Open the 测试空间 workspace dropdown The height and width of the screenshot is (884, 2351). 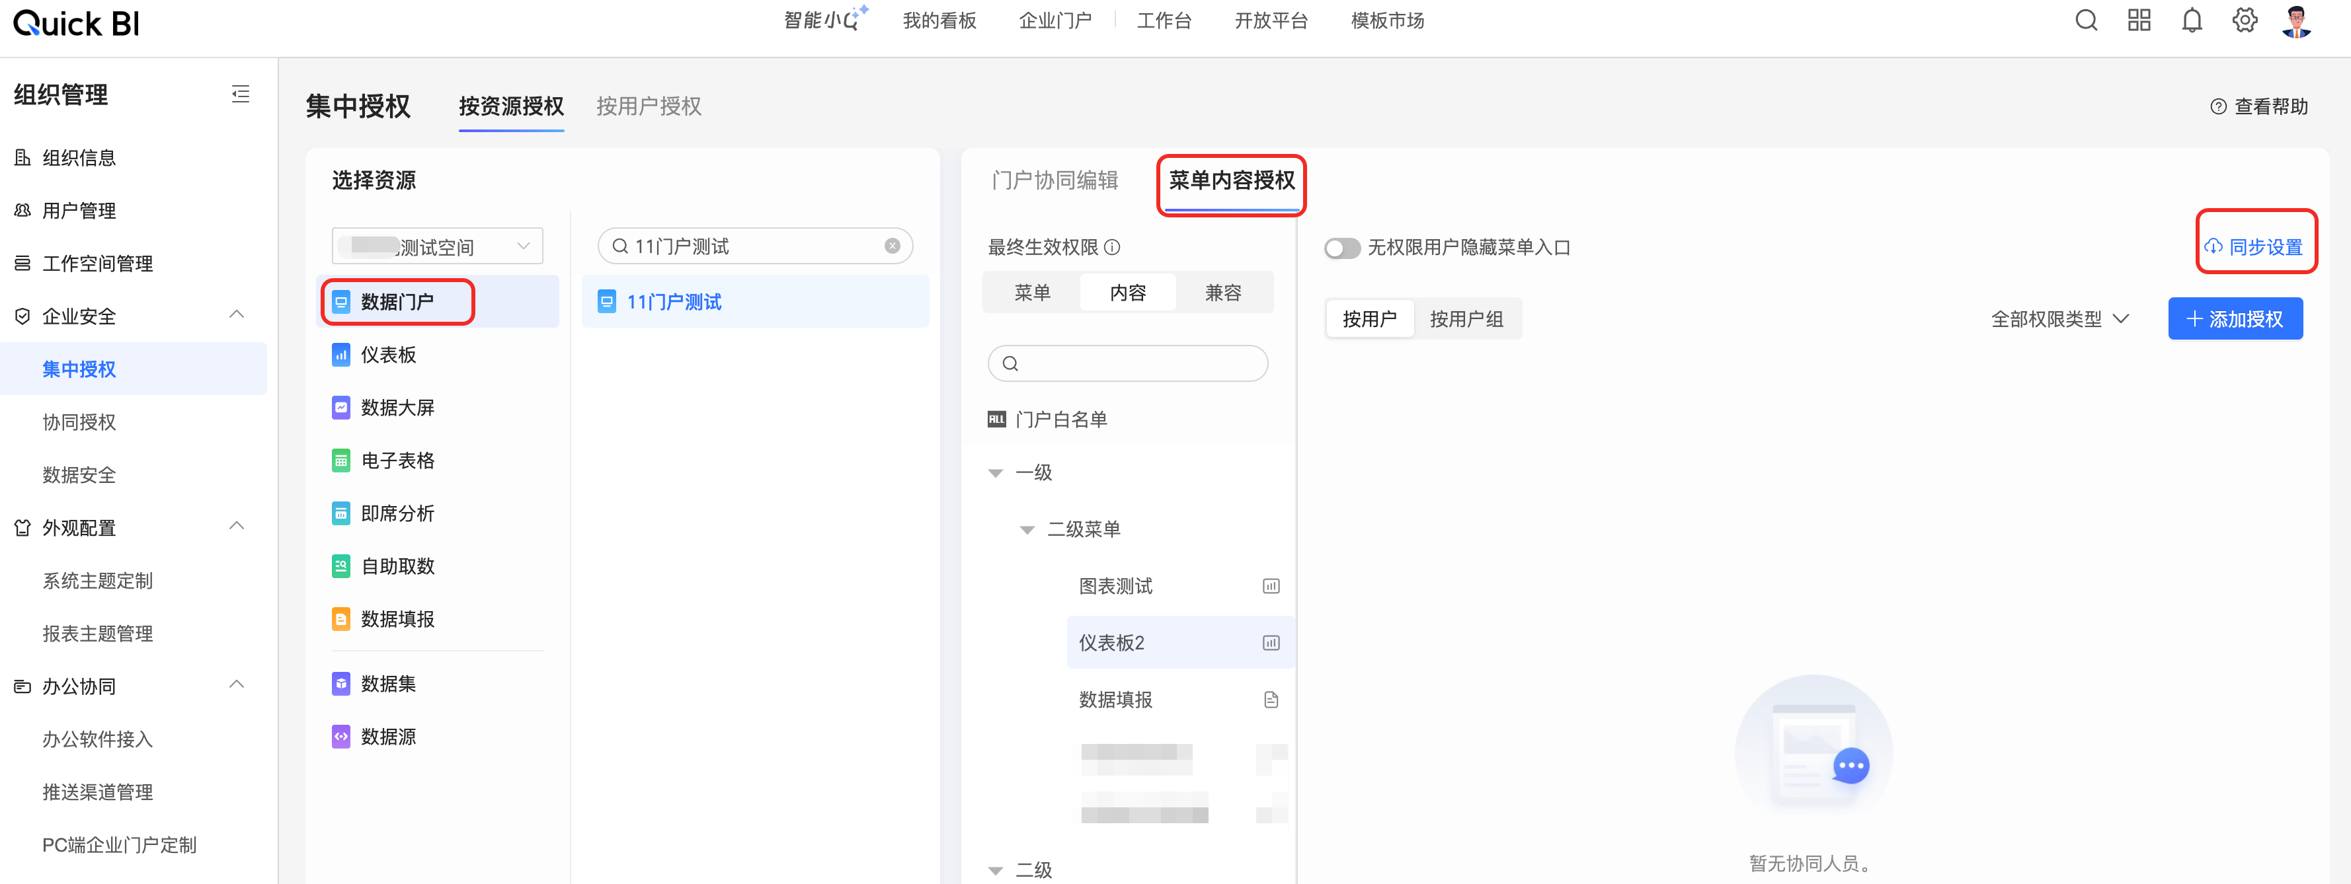point(437,246)
